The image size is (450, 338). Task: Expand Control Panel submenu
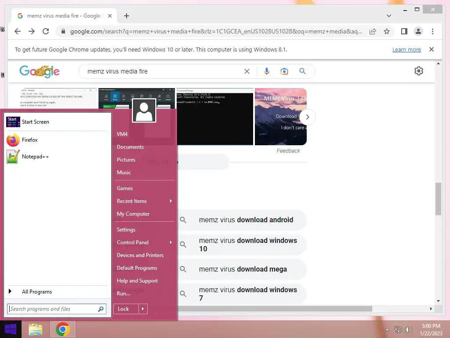(144, 242)
